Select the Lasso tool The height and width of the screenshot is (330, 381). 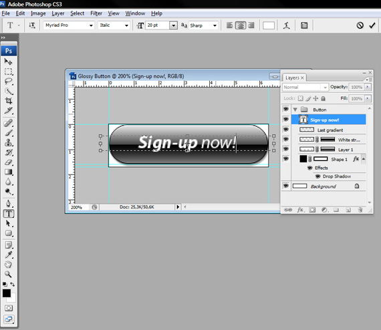pyautogui.click(x=8, y=81)
